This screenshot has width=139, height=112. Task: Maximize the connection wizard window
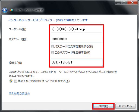click(x=124, y=2)
